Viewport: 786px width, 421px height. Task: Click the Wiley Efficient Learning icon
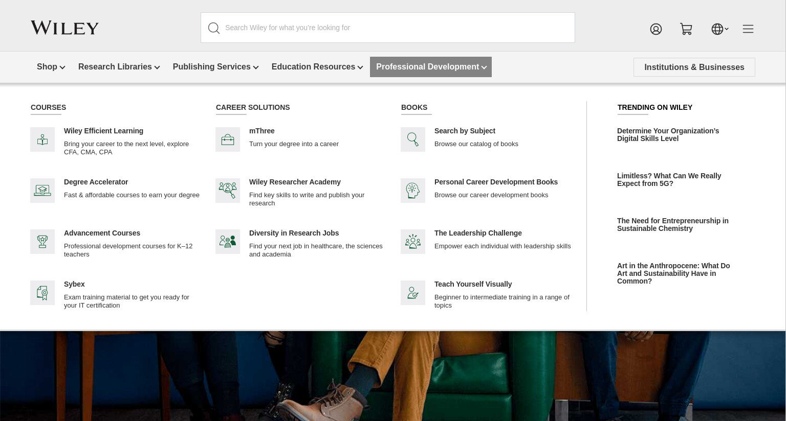point(42,139)
